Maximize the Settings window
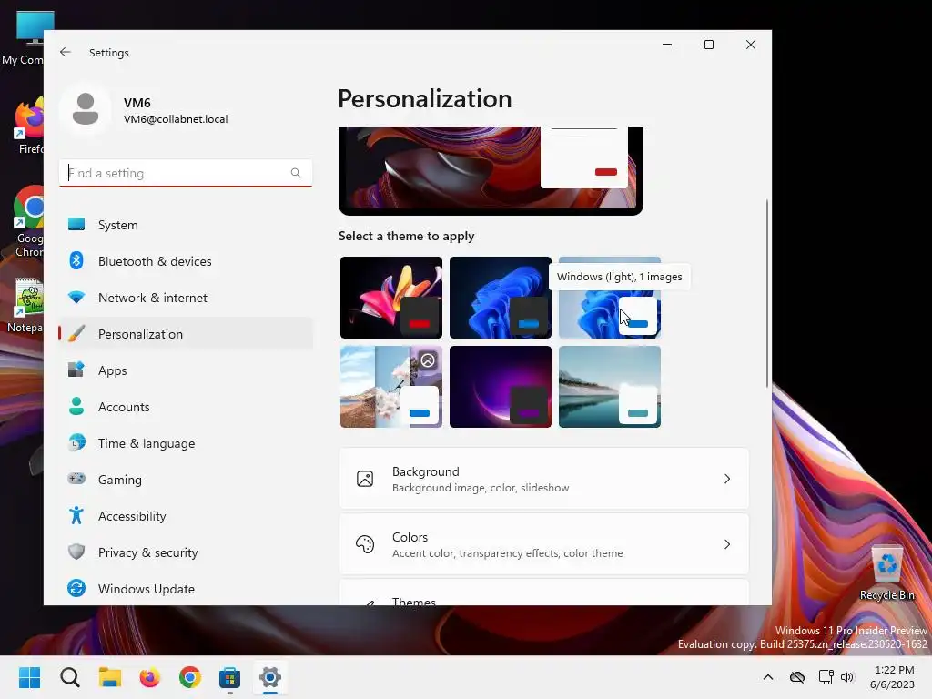The image size is (932, 699). 708,45
